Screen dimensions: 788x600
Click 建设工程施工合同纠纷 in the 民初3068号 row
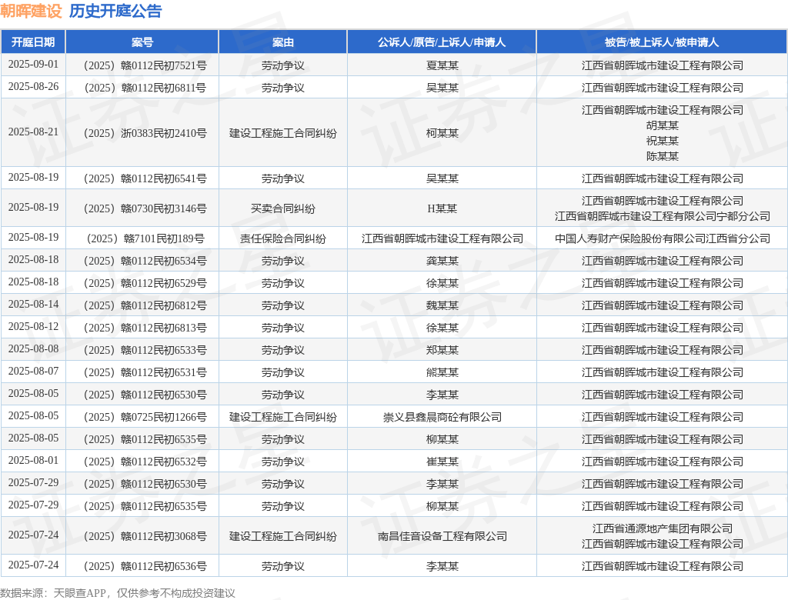pyautogui.click(x=283, y=536)
